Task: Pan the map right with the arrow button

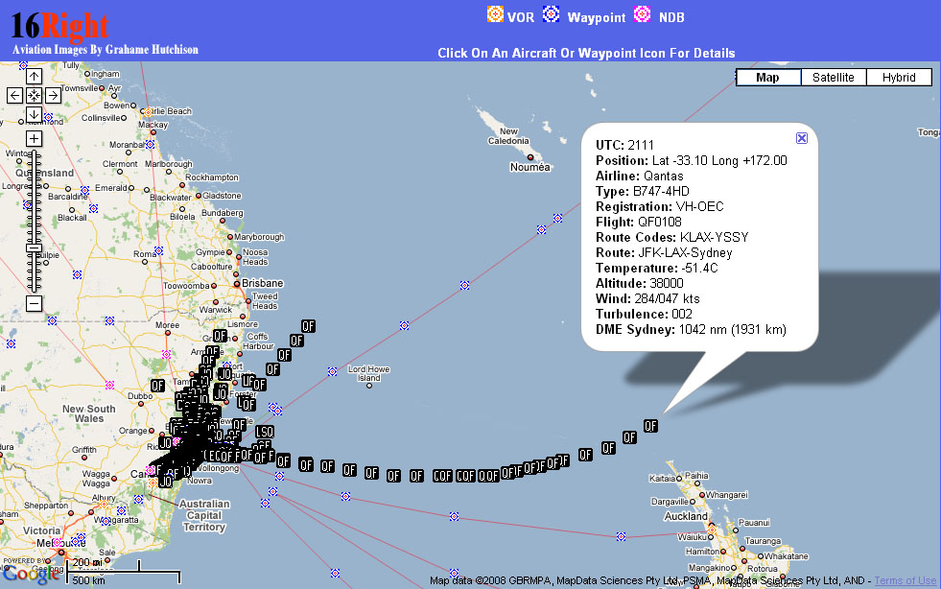Action: (x=53, y=95)
